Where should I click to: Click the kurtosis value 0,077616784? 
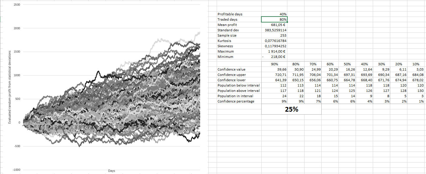click(274, 41)
